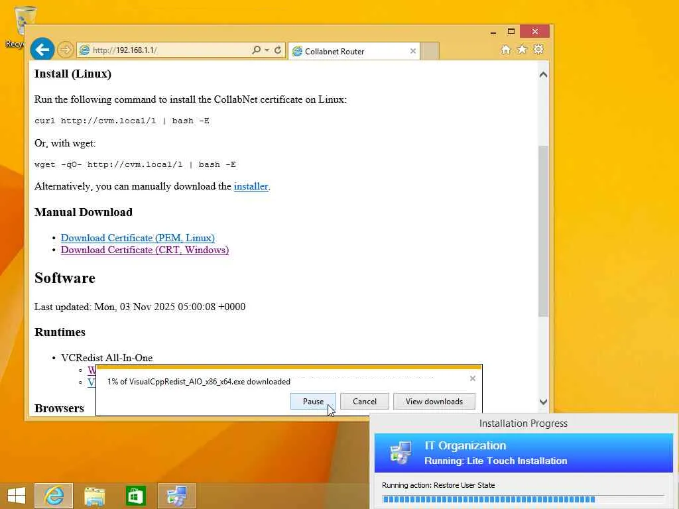
Task: Click the Home icon in IE
Action: tap(506, 49)
